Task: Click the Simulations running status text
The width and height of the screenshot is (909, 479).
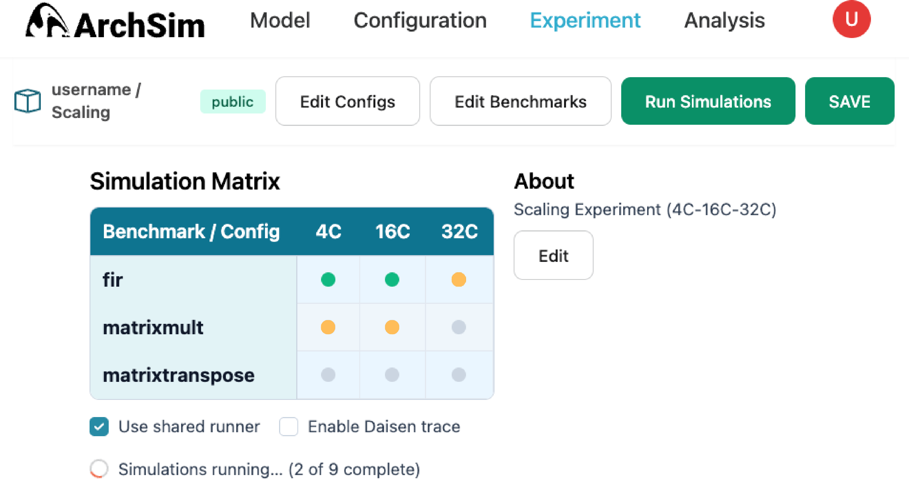Action: 269,469
